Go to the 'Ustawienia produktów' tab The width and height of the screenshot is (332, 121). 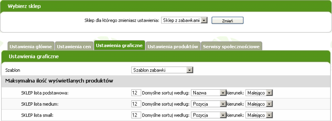(173, 47)
